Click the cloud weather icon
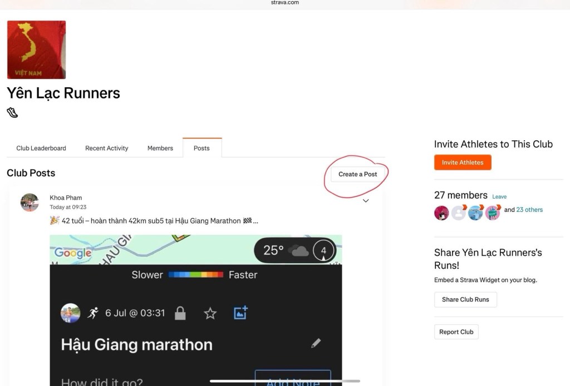Image resolution: width=570 pixels, height=386 pixels. click(299, 251)
